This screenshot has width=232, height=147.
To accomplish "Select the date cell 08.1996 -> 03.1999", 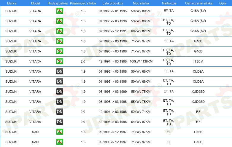I will (x=113, y=92).
